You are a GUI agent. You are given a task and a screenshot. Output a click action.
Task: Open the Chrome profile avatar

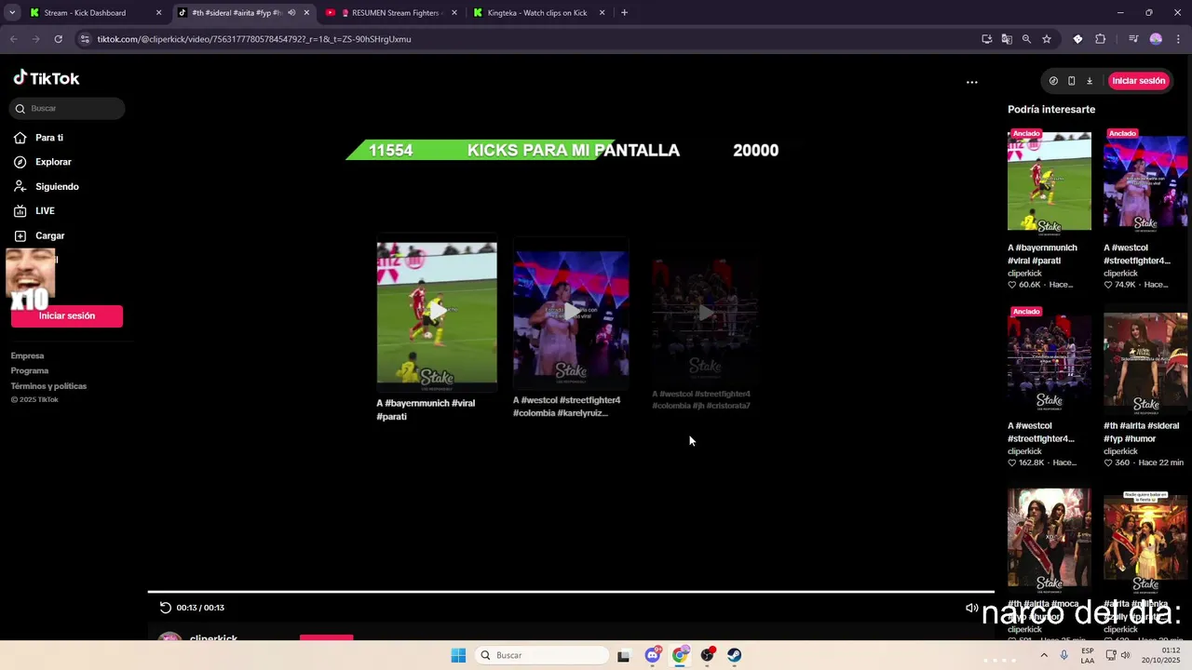coord(1156,39)
